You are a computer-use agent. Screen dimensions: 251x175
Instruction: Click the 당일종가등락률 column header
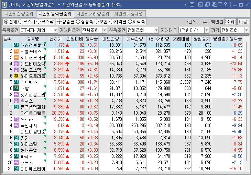[228, 39]
